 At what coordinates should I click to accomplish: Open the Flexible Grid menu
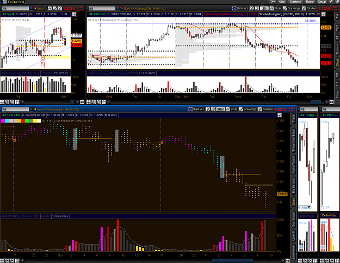tap(14, 2)
